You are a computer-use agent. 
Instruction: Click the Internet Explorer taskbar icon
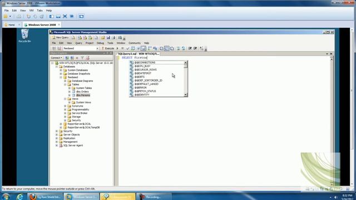click(20, 197)
